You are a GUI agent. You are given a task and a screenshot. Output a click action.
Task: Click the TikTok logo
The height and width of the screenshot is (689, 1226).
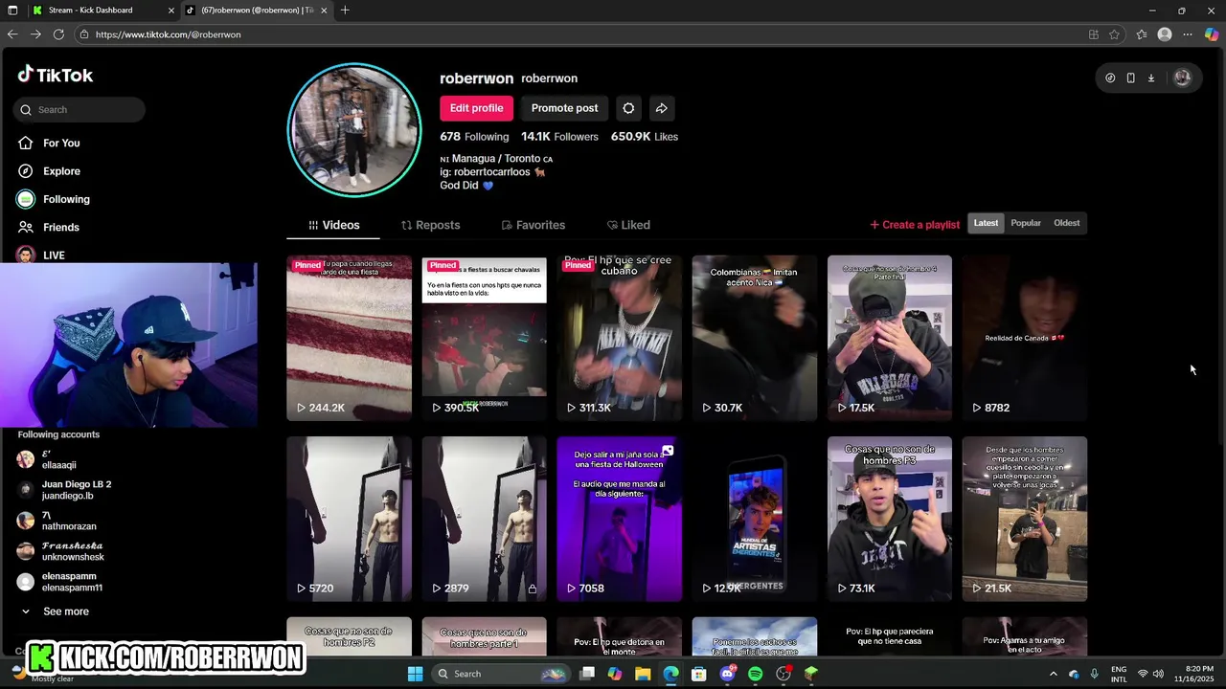tap(56, 75)
